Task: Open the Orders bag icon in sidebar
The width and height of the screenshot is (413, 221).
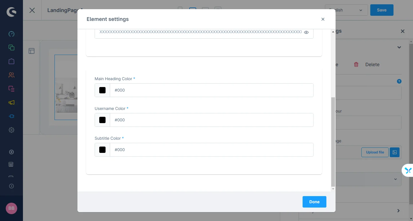Action: point(11,61)
